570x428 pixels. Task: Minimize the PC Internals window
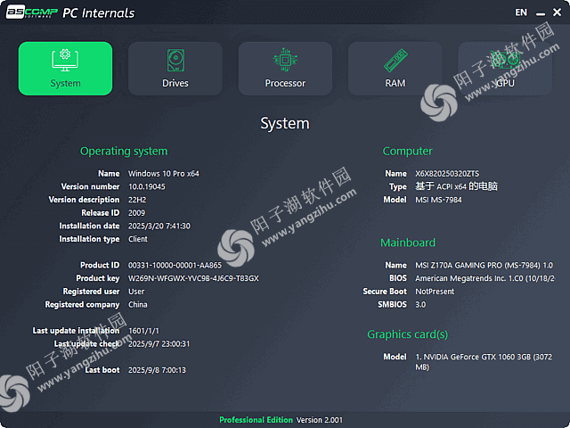pos(541,13)
